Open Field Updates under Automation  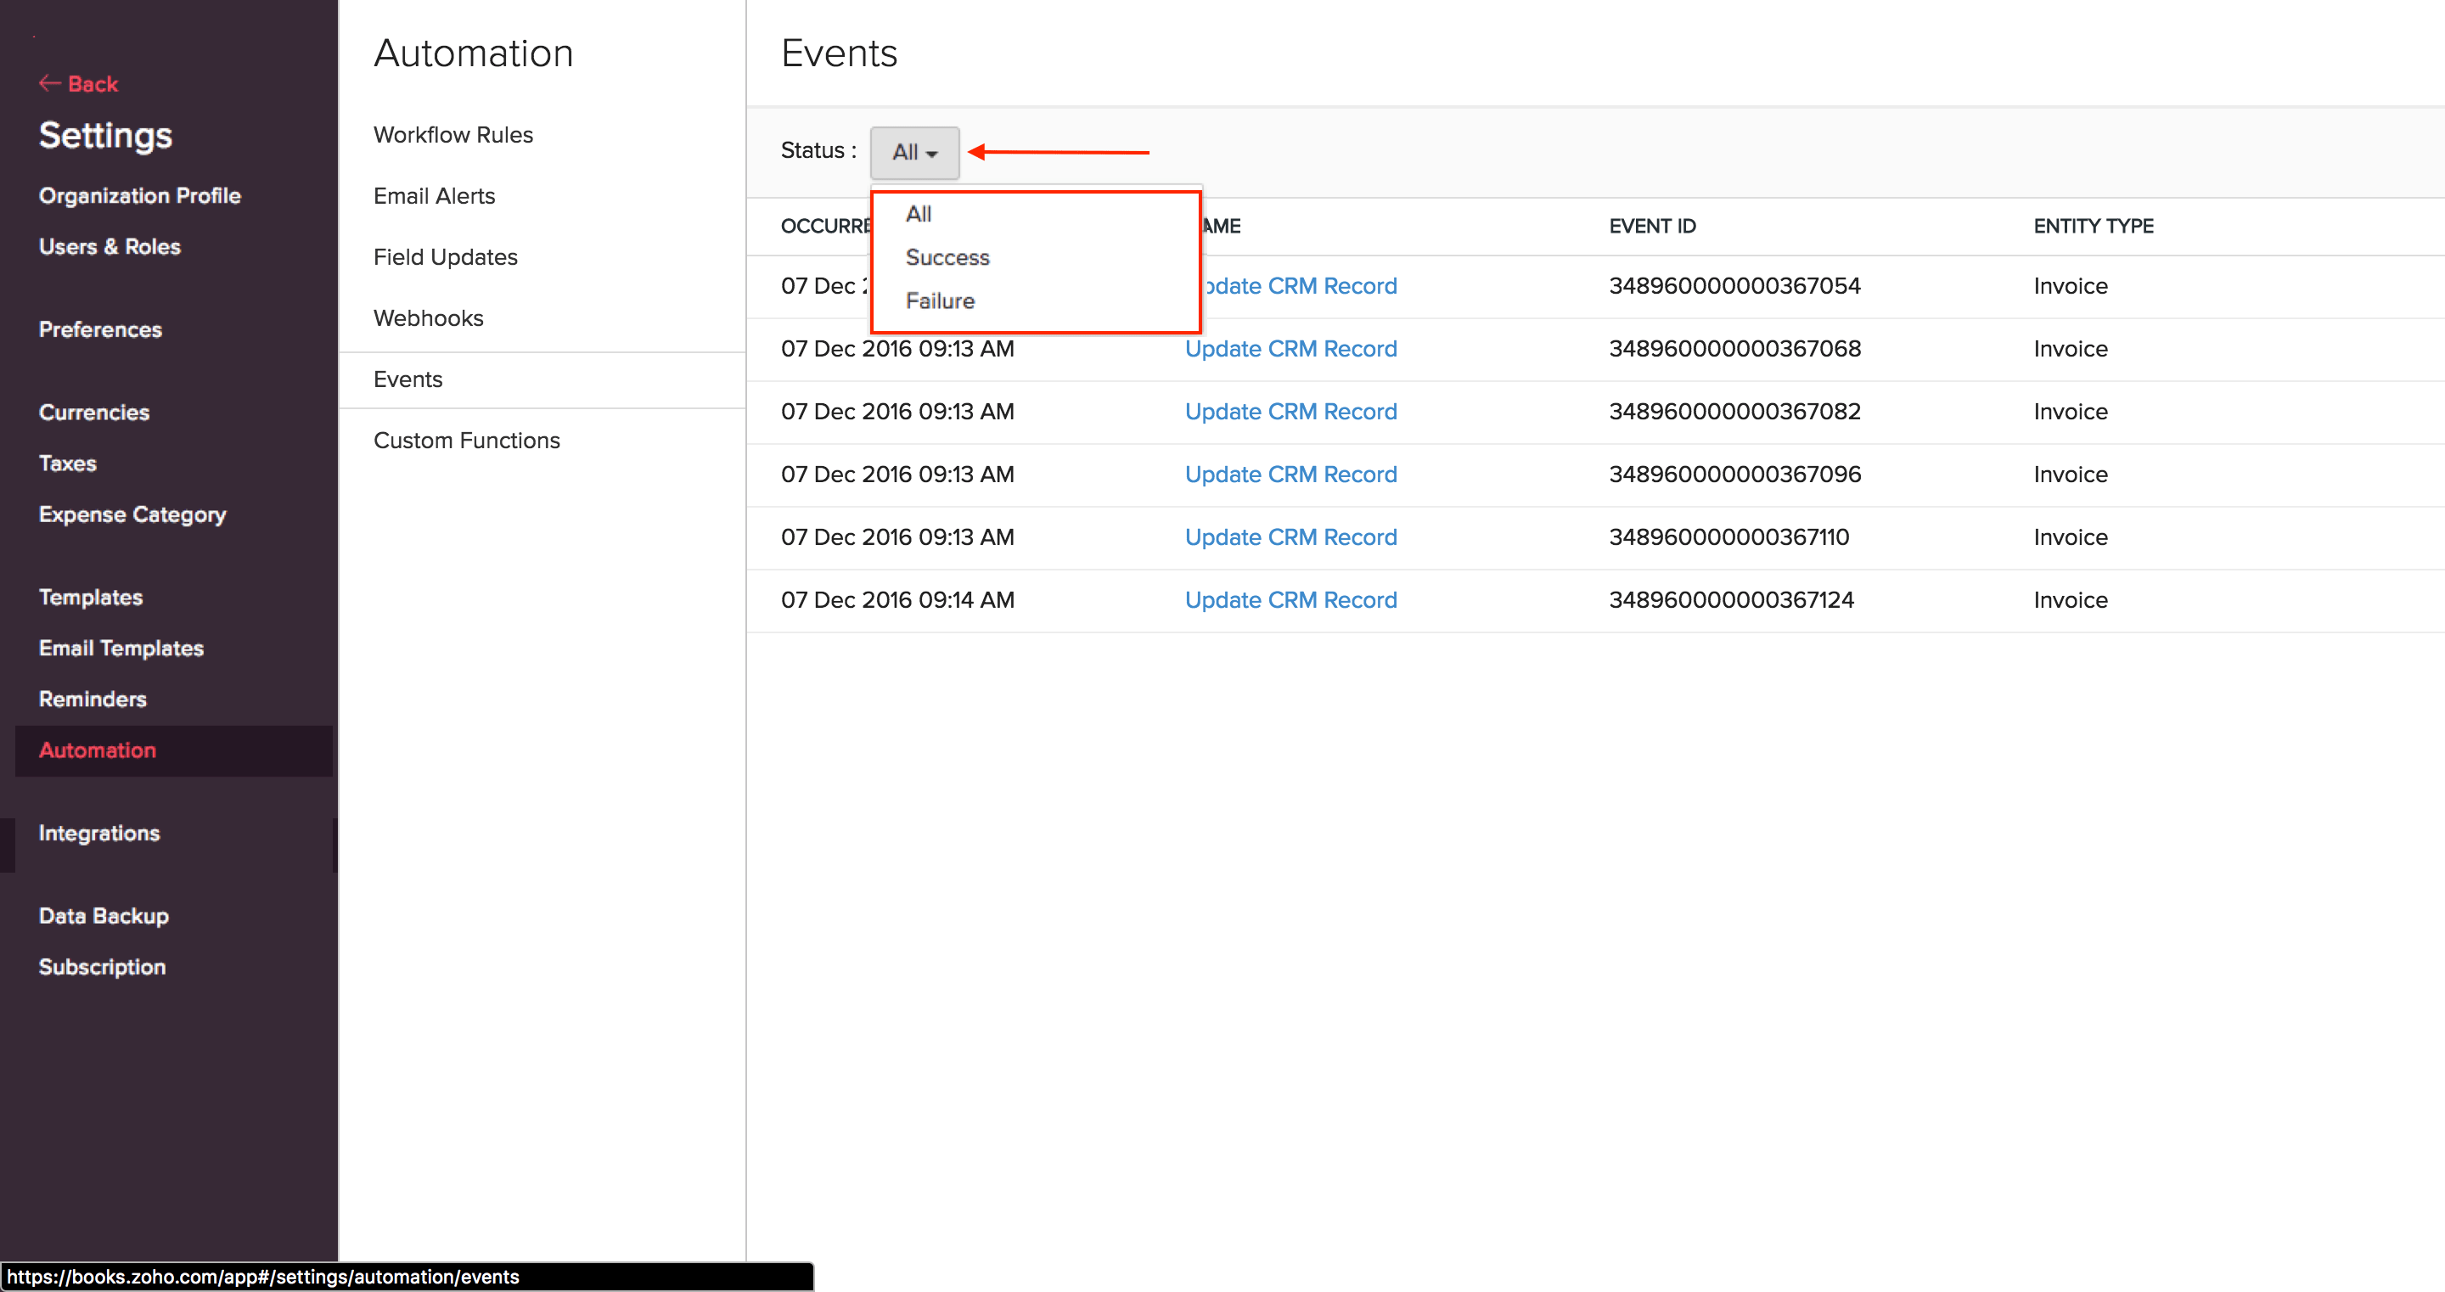click(445, 256)
